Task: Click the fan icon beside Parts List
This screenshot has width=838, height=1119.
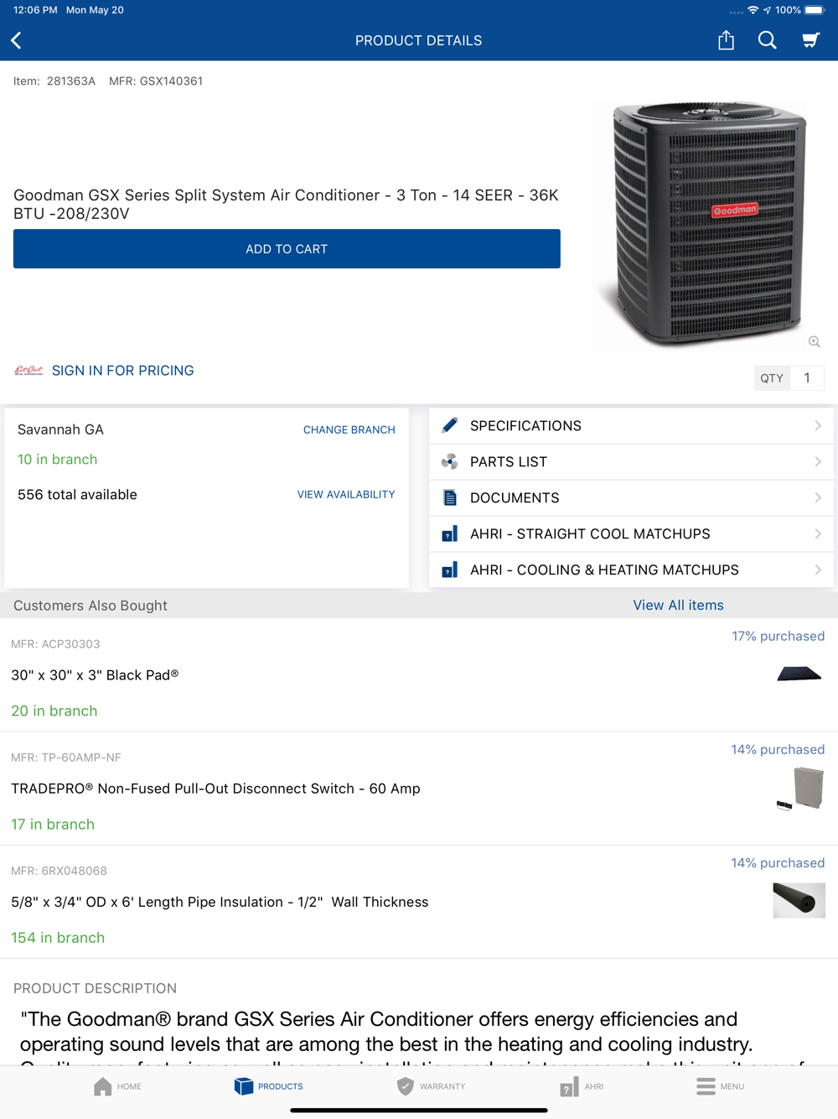Action: 450,461
